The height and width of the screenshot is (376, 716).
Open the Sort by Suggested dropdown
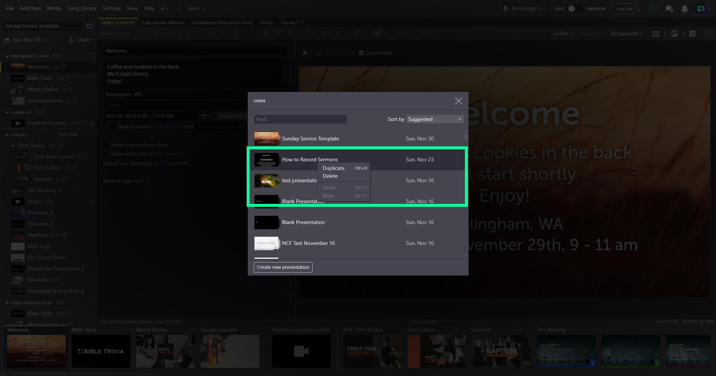435,119
